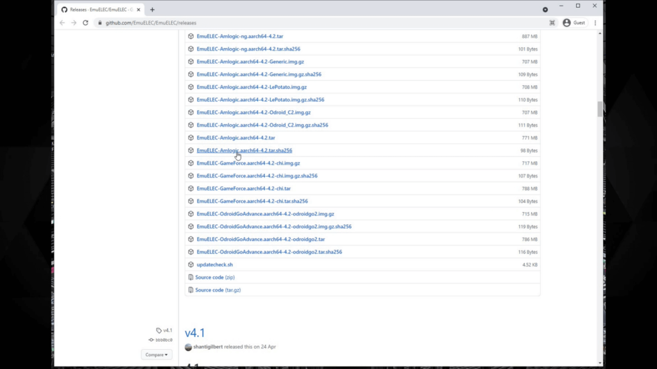The height and width of the screenshot is (369, 657).
Task: Click package icon beside Amlogic-ng 4.2.tar
Action: click(x=191, y=37)
